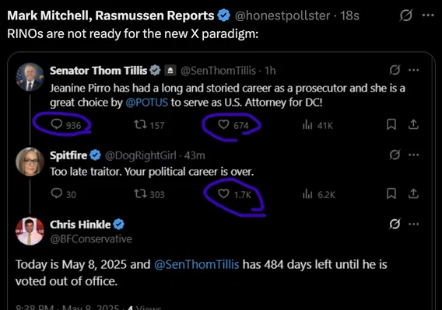Viewport: 442px width, 310px height.
Task: Visit @honestpollster profile handle
Action: point(282,16)
